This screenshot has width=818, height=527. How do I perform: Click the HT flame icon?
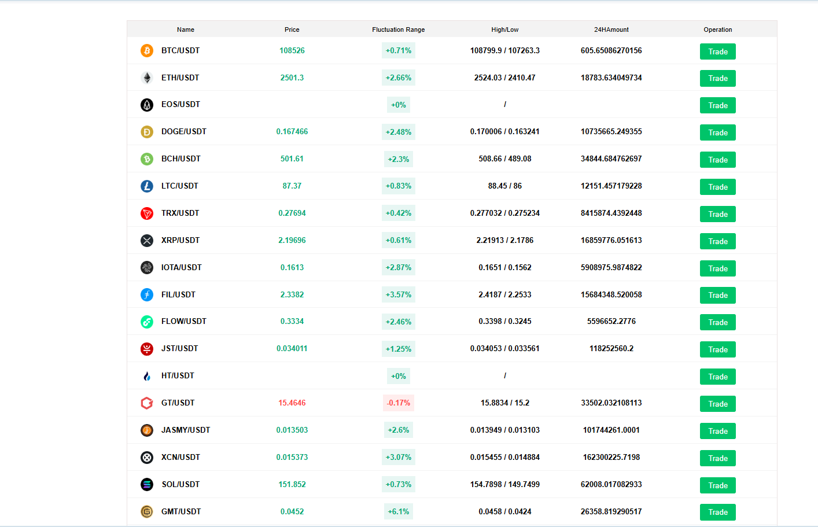[147, 376]
